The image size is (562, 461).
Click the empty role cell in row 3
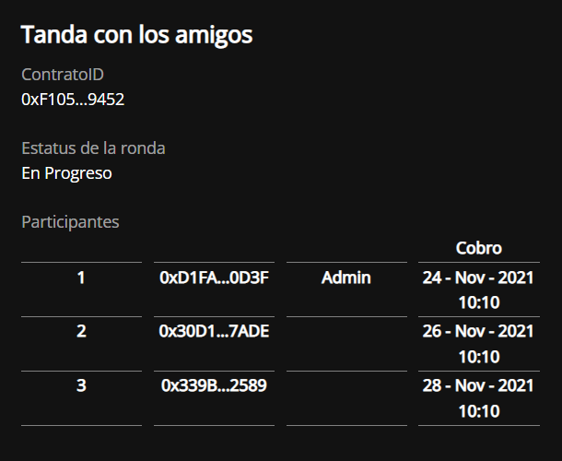coord(346,398)
